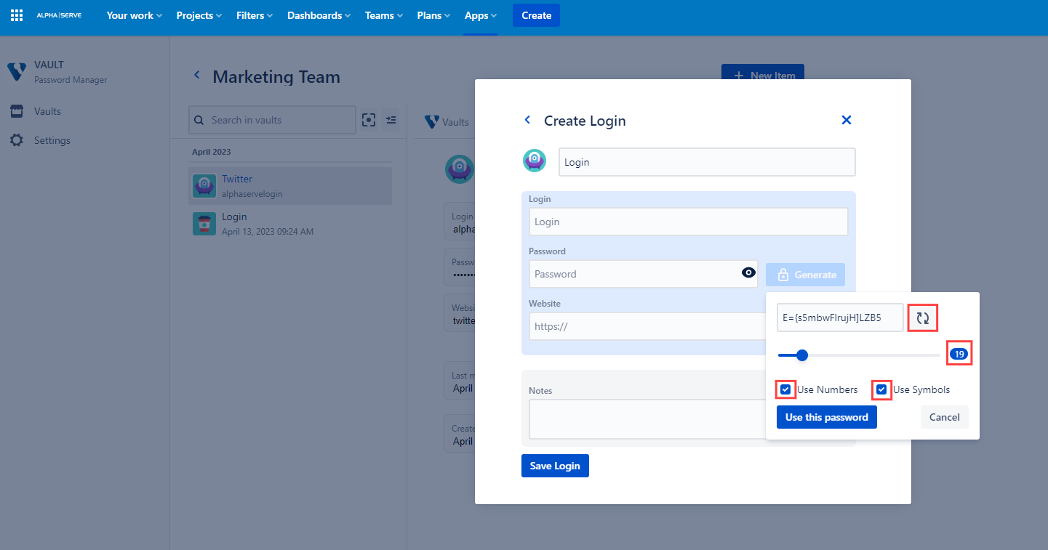Adjust the password length slider
The height and width of the screenshot is (550, 1048).
[x=801, y=355]
